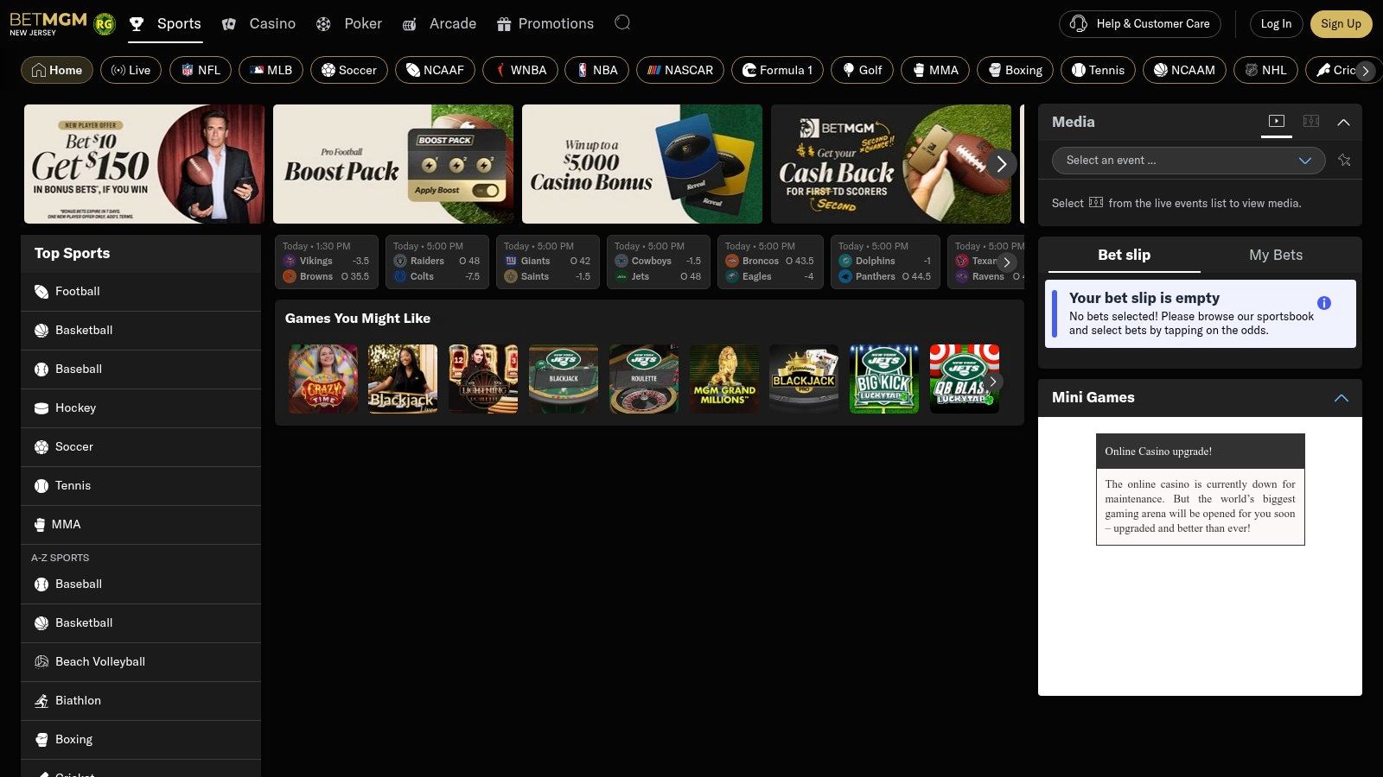Collapse the Mini Games panel

coord(1341,398)
